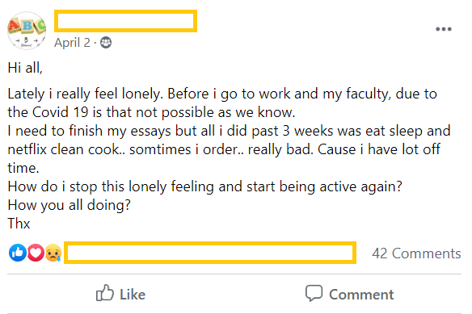Click the poster name box above the date
472x314 pixels.
coord(125,21)
